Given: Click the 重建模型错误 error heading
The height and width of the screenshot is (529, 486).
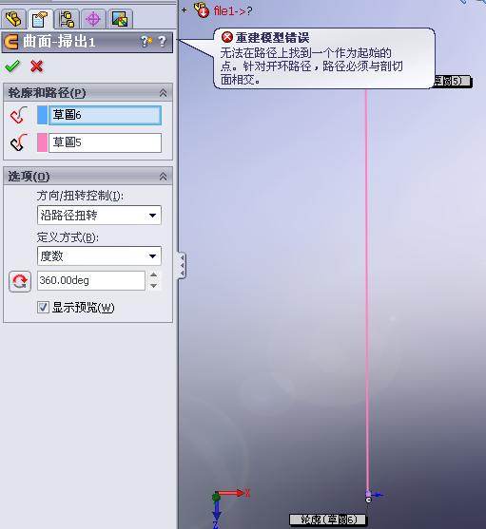Looking at the screenshot, I should (272, 37).
